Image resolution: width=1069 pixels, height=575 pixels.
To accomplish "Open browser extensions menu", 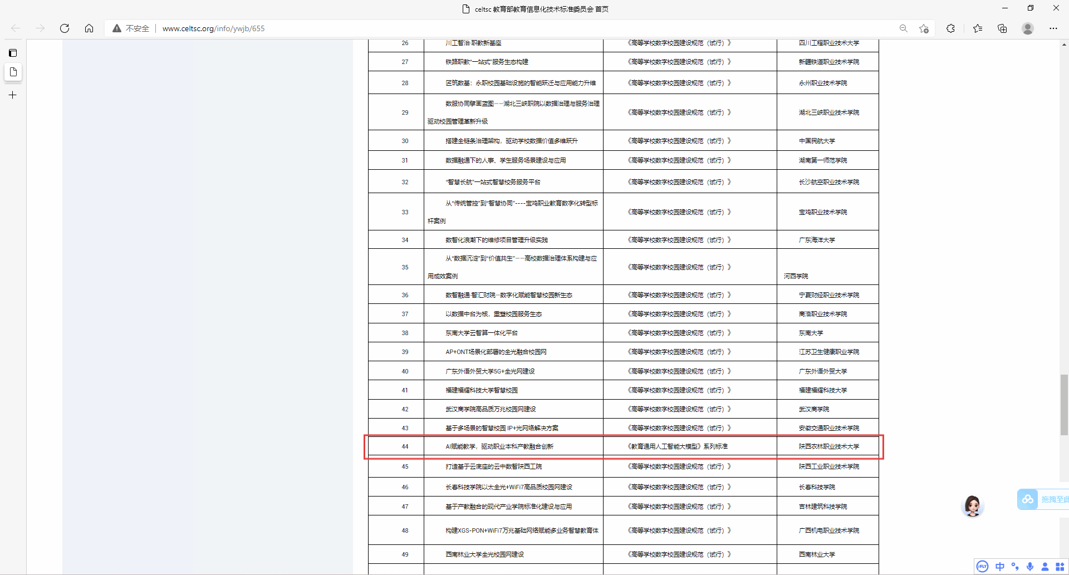I will pyautogui.click(x=950, y=28).
